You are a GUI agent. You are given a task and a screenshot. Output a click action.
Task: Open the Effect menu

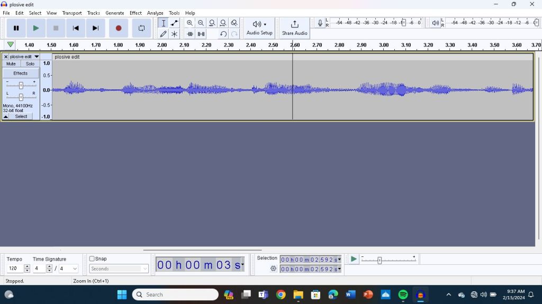[135, 13]
